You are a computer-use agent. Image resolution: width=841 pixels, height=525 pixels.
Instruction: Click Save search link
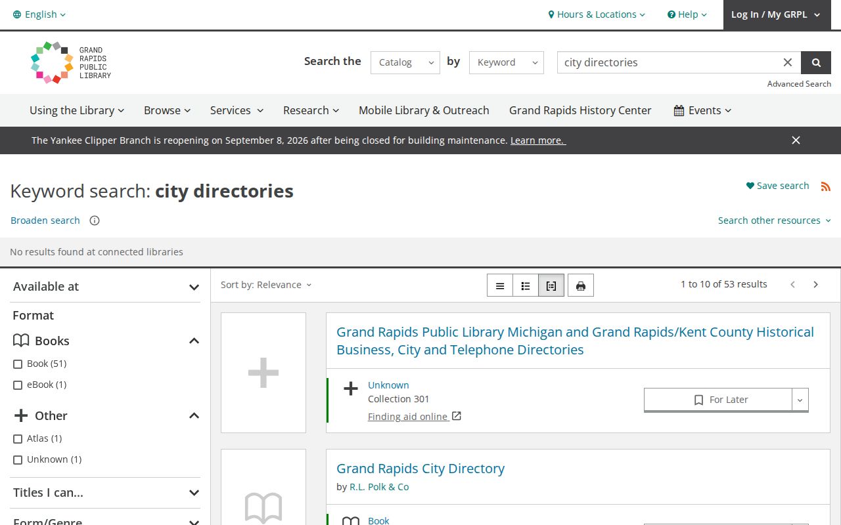pos(778,186)
